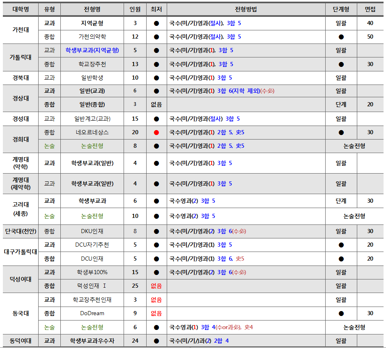Click the 가천의약학 admission name
386x348 pixels.
92,37
